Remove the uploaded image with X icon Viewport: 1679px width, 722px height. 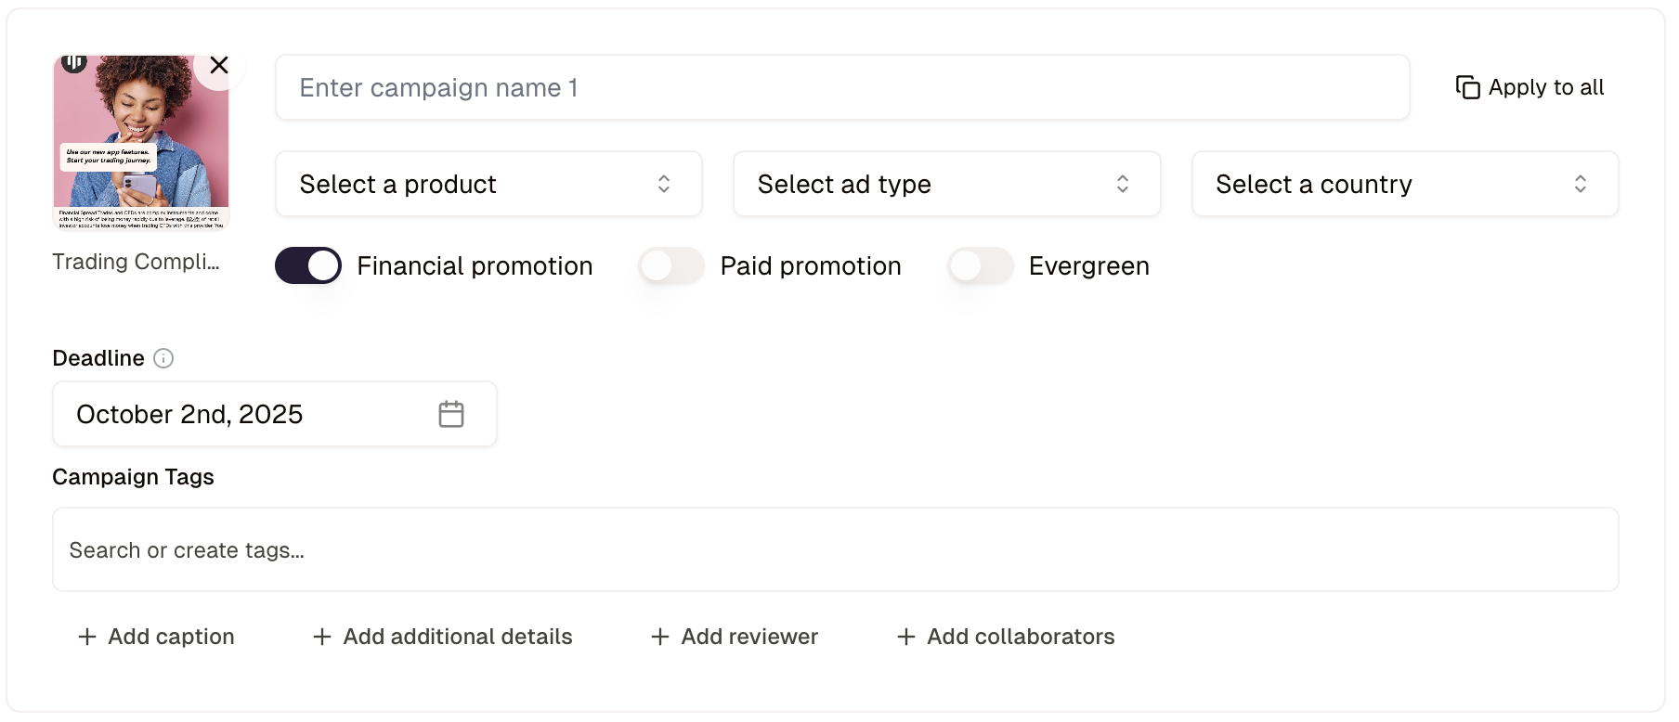(219, 65)
